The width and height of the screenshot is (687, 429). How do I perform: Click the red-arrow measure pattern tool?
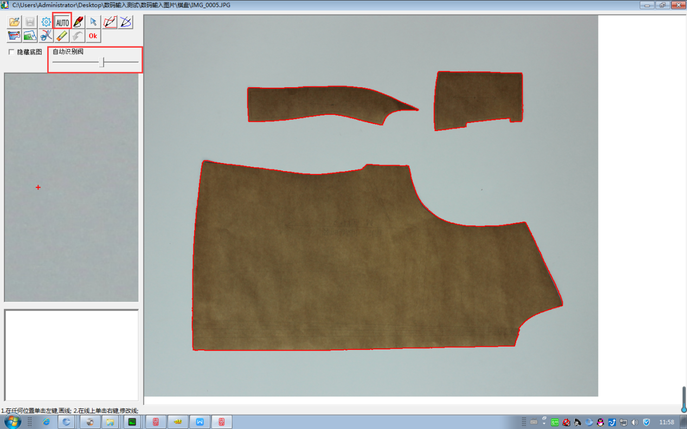tap(15, 36)
